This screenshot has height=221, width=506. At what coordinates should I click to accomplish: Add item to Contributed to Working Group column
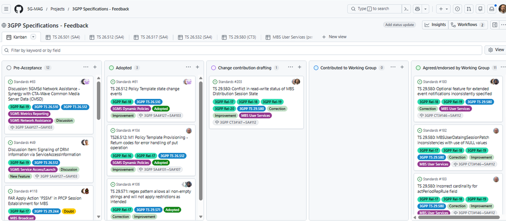tap(402, 67)
